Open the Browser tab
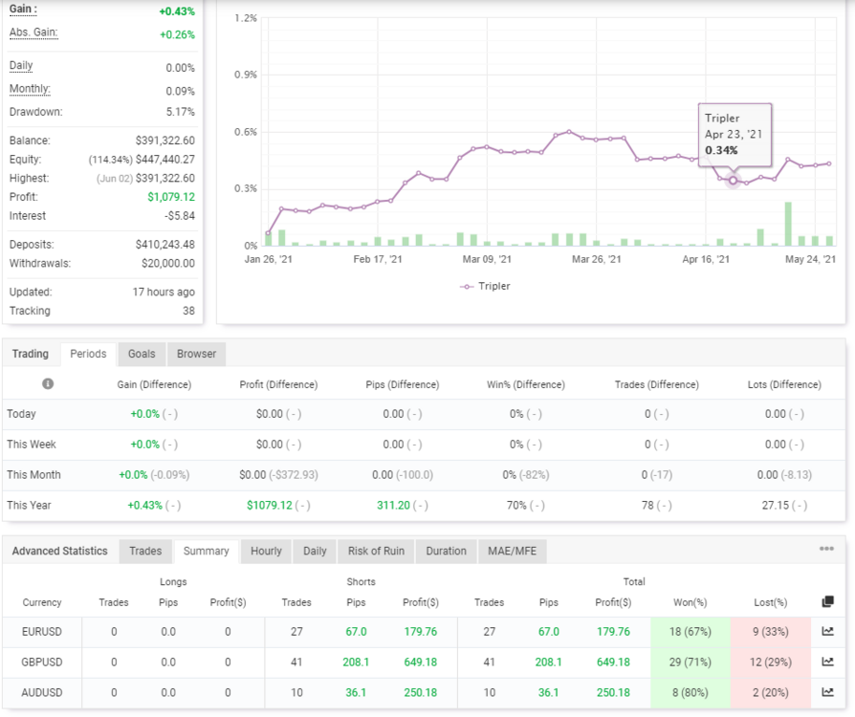 196,354
